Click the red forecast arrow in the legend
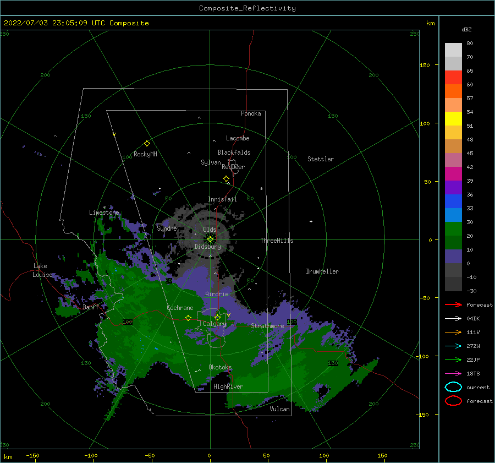The width and height of the screenshot is (495, 463). (x=453, y=304)
